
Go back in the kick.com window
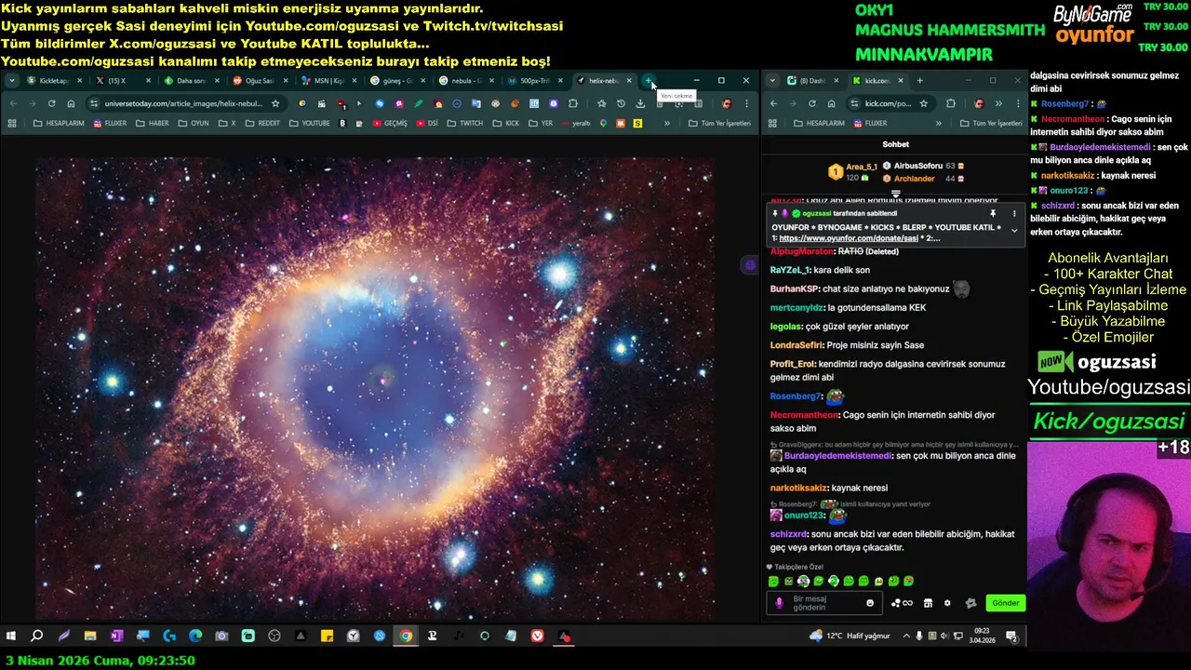(x=773, y=103)
